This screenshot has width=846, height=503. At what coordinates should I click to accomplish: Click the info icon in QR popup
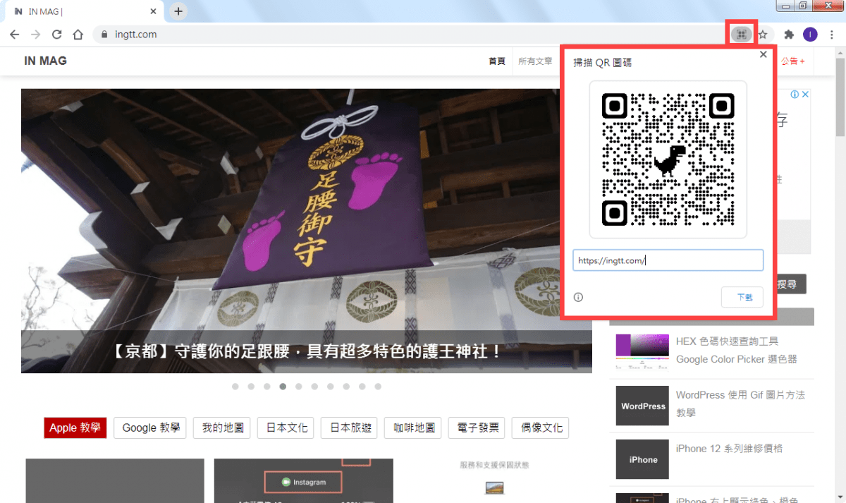[578, 297]
